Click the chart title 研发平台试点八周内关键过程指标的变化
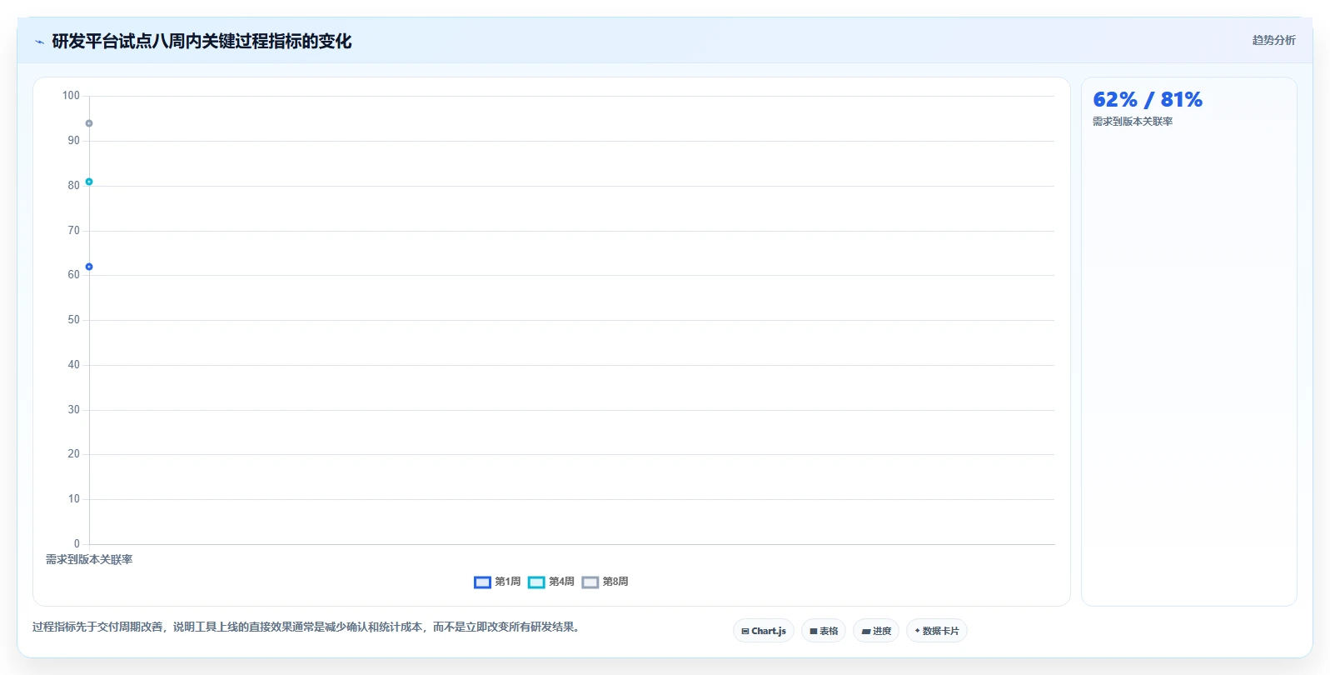The height and width of the screenshot is (675, 1330). pos(202,42)
